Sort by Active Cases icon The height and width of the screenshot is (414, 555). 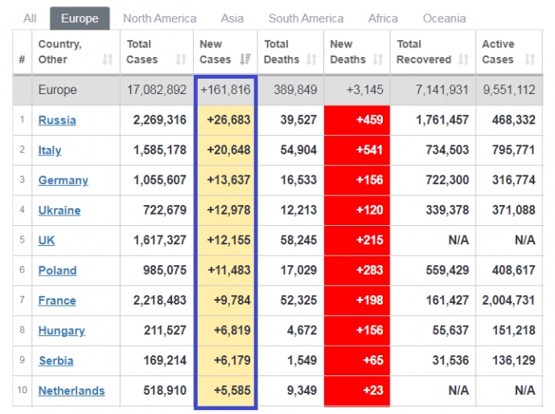529,59
